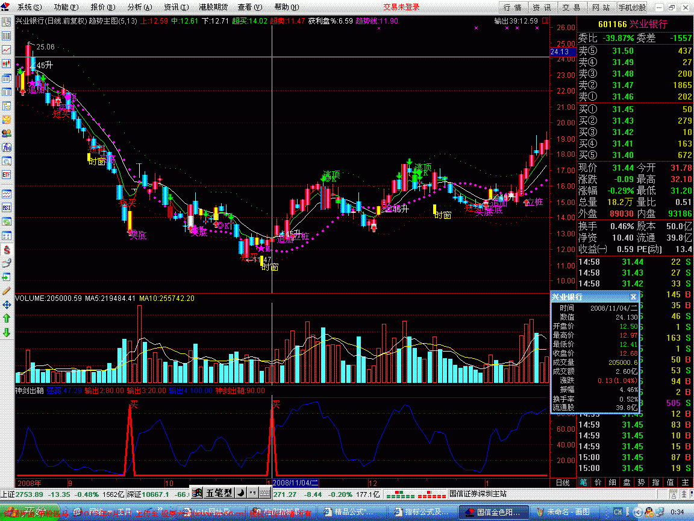Click the two people users sidebar icon
694x521 pixels.
(7, 133)
